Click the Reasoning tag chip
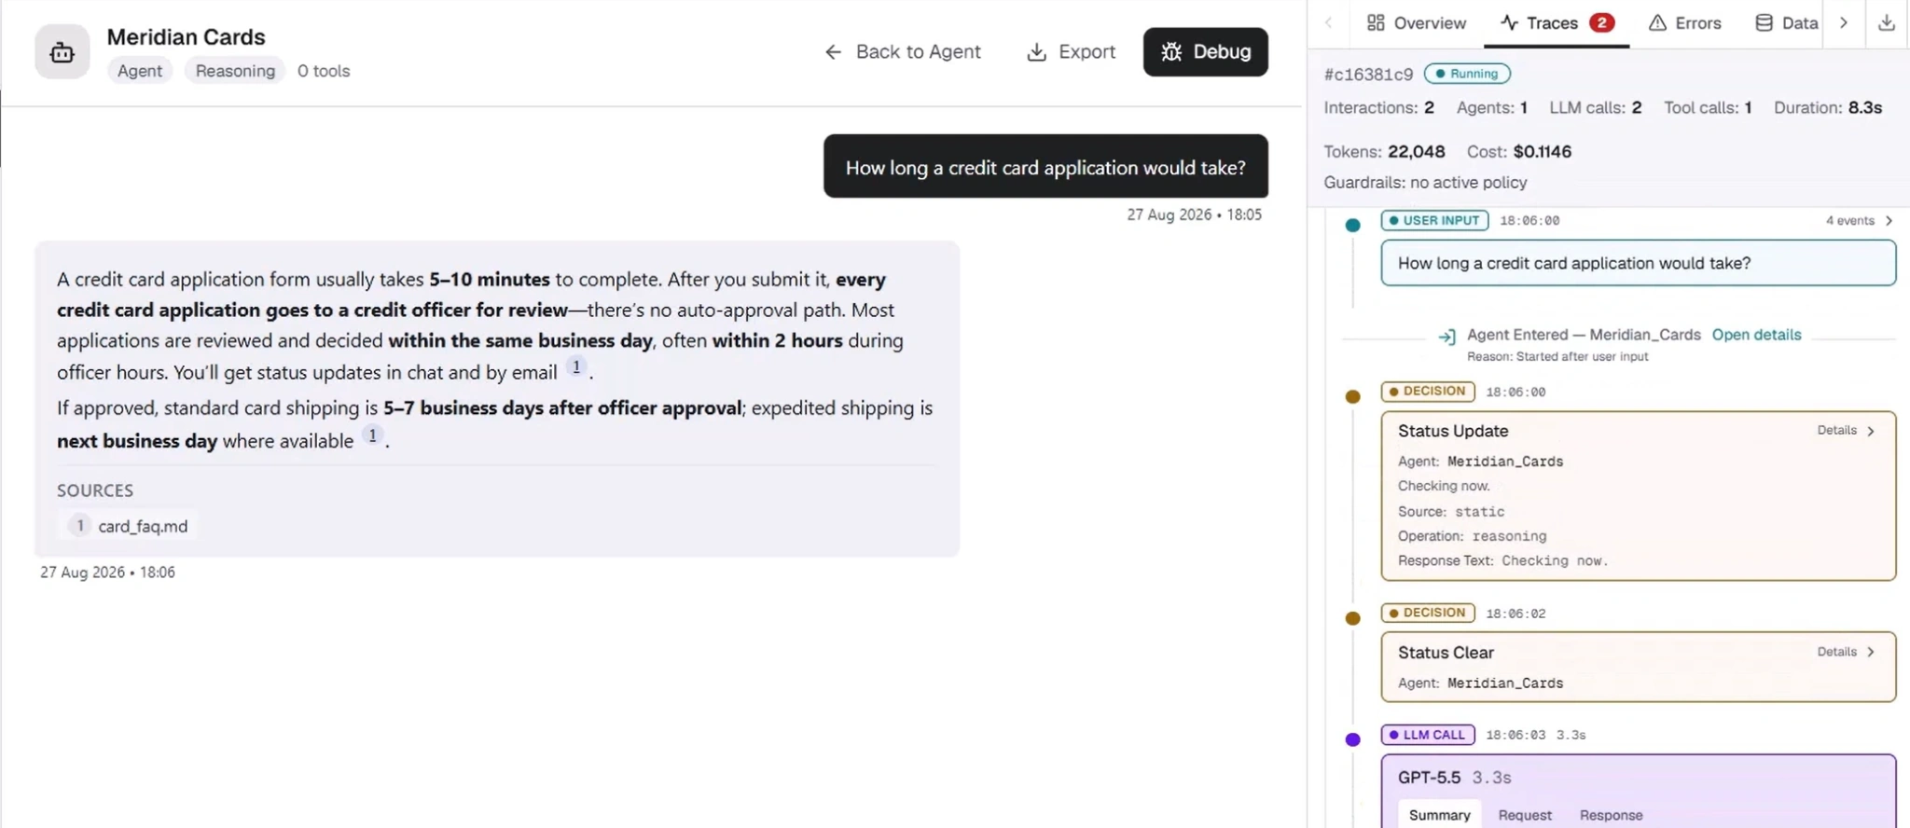Screen dimensions: 1910x828 coord(235,71)
